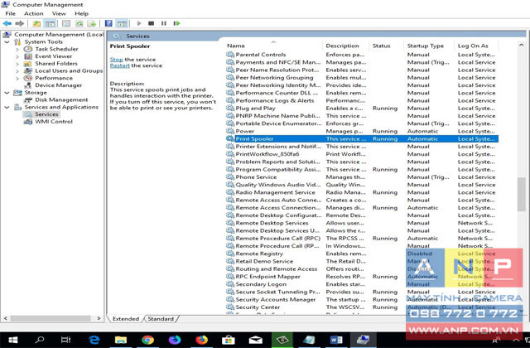
Task: Click the Restart Service toolbar icon
Action: [x=176, y=23]
